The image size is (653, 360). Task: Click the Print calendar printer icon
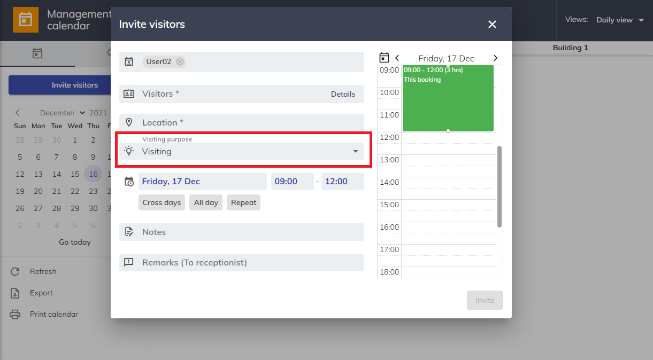tap(15, 314)
